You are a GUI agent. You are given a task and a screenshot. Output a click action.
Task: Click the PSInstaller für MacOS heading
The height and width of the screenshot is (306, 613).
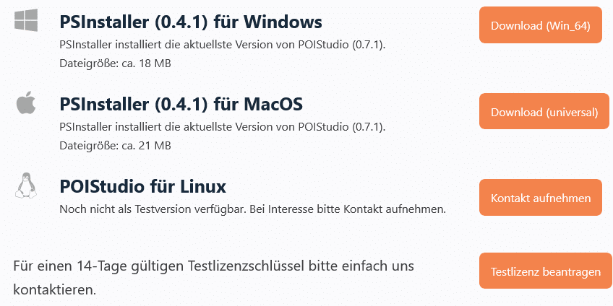tap(181, 104)
